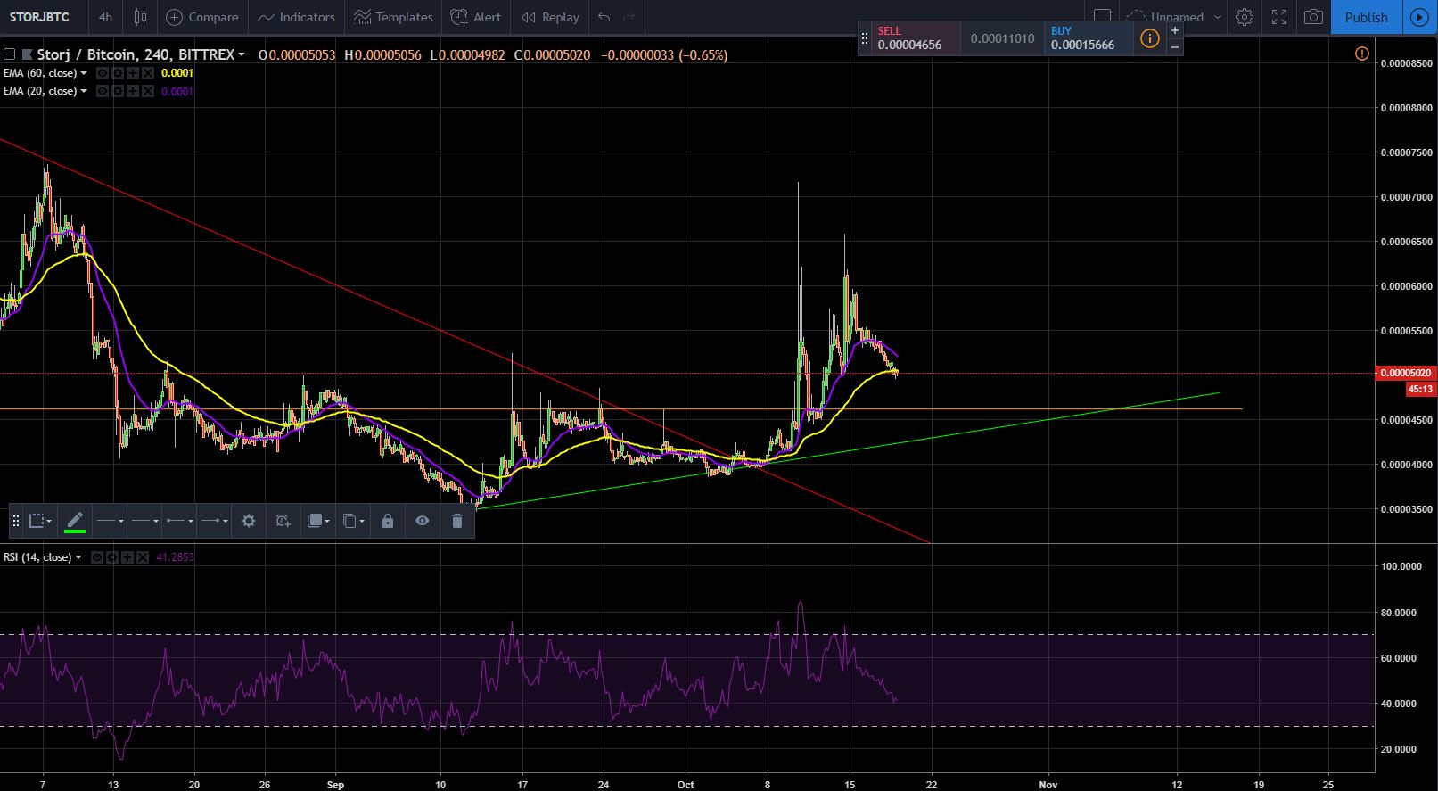
Task: Open settings for EMA (60, close) indicator
Action: 118,73
